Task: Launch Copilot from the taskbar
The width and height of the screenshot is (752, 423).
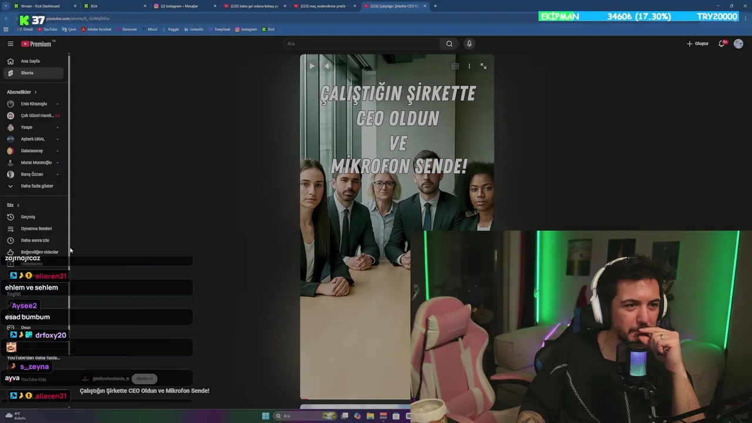Action: [357, 416]
